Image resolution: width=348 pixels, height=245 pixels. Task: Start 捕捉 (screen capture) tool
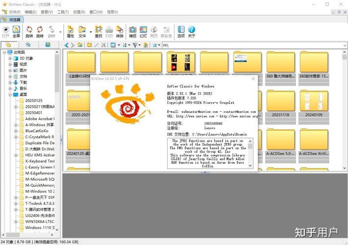pyautogui.click(x=132, y=31)
